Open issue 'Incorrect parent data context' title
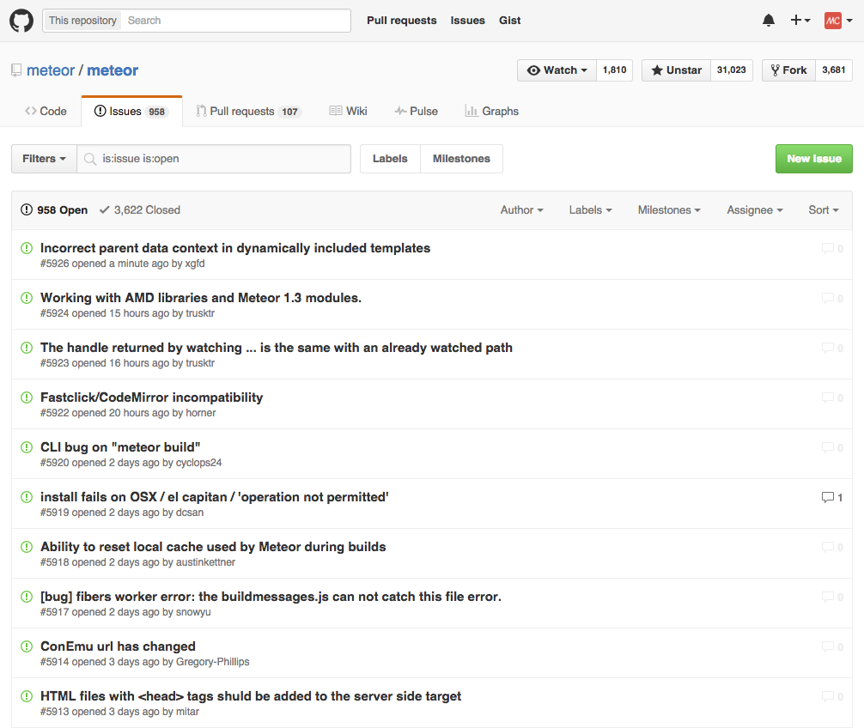The width and height of the screenshot is (864, 728). pos(235,248)
